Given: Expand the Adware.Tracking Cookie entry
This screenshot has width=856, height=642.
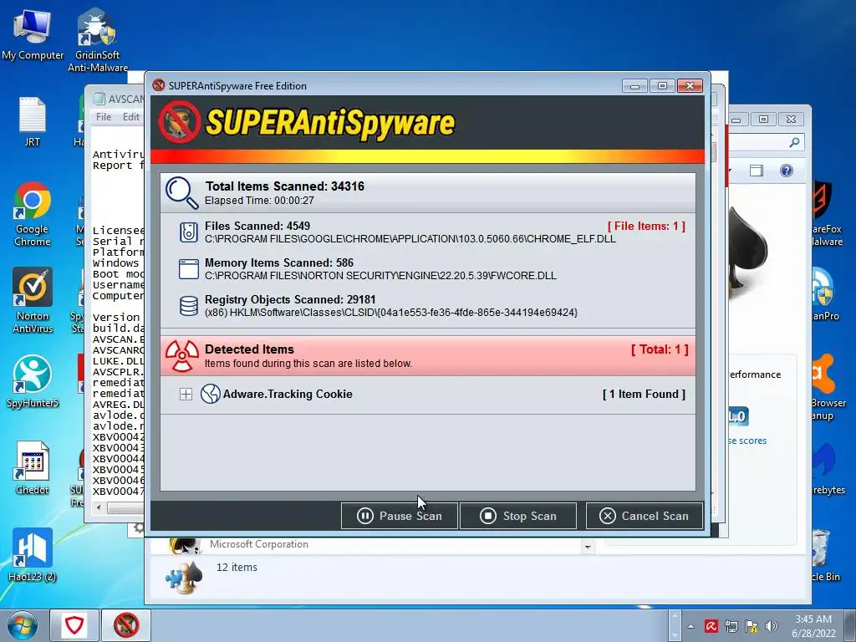Looking at the screenshot, I should click(x=186, y=395).
